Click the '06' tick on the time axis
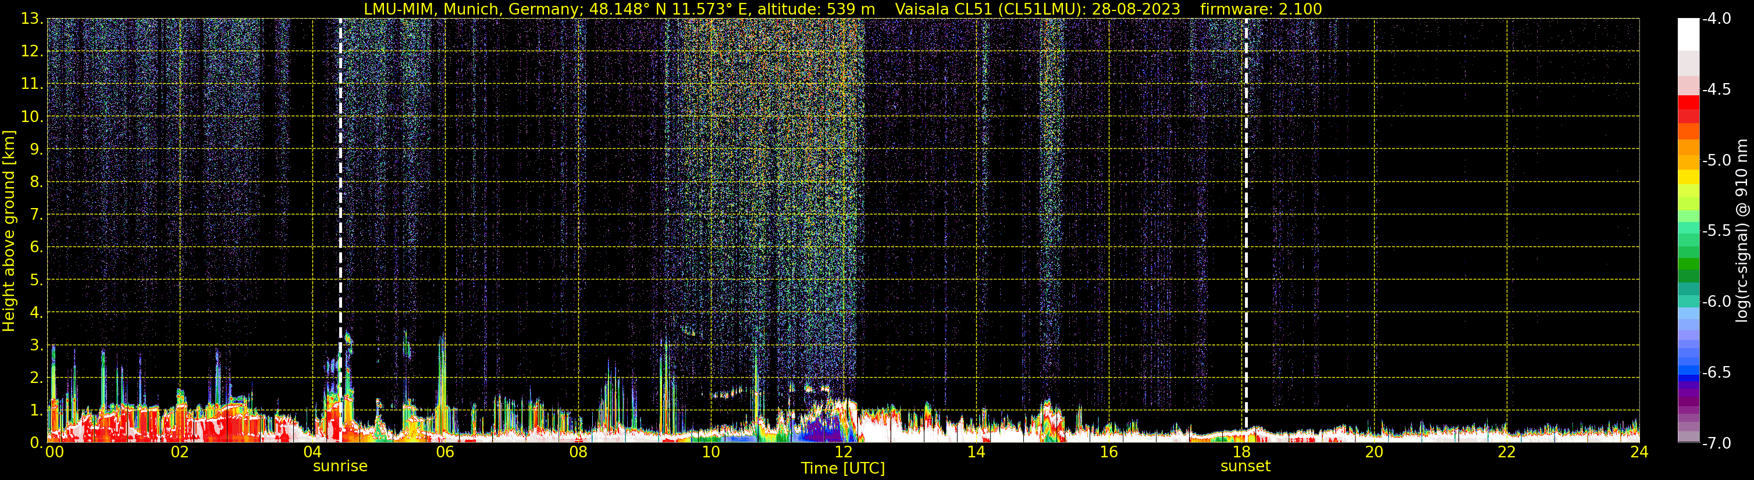Screen dimensions: 1754x480 pos(445,452)
